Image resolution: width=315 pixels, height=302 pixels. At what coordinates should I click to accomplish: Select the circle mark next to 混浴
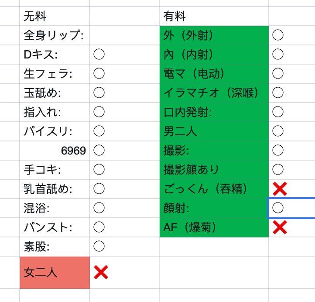99,208
